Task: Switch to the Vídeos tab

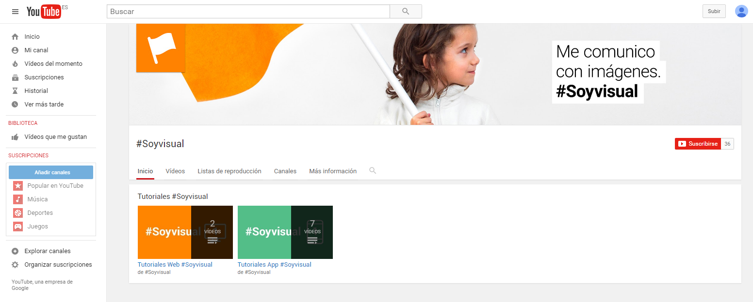Action: (175, 171)
